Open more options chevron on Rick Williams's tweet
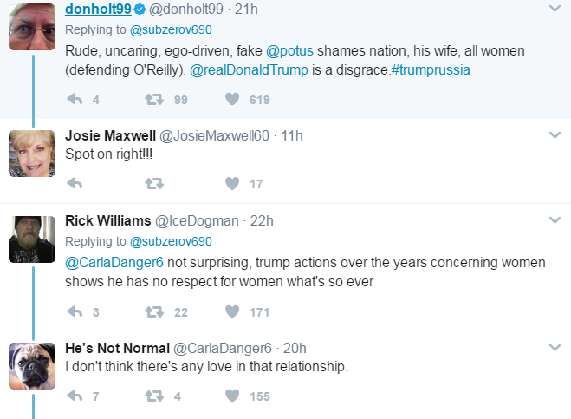The image size is (571, 419). (x=555, y=219)
